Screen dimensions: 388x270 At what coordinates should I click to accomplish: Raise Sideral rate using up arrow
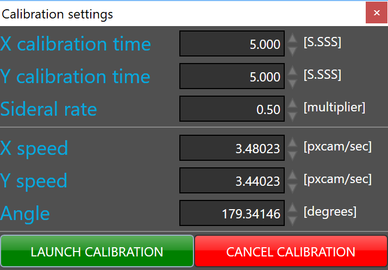click(292, 103)
